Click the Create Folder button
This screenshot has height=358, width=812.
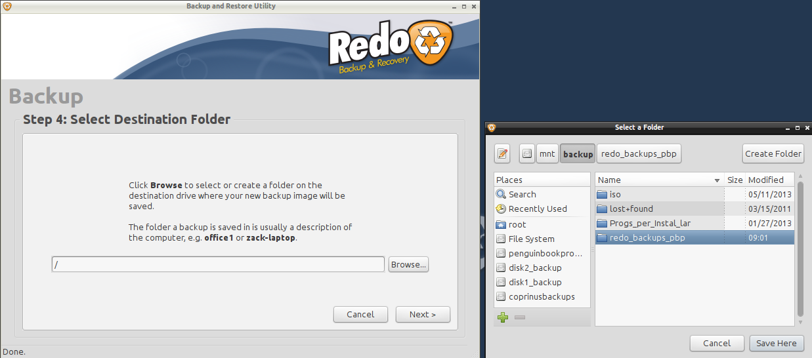point(773,154)
